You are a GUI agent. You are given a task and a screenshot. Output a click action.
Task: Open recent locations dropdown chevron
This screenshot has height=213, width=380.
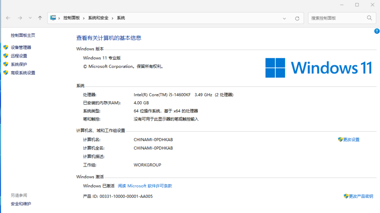pyautogui.click(x=30, y=18)
